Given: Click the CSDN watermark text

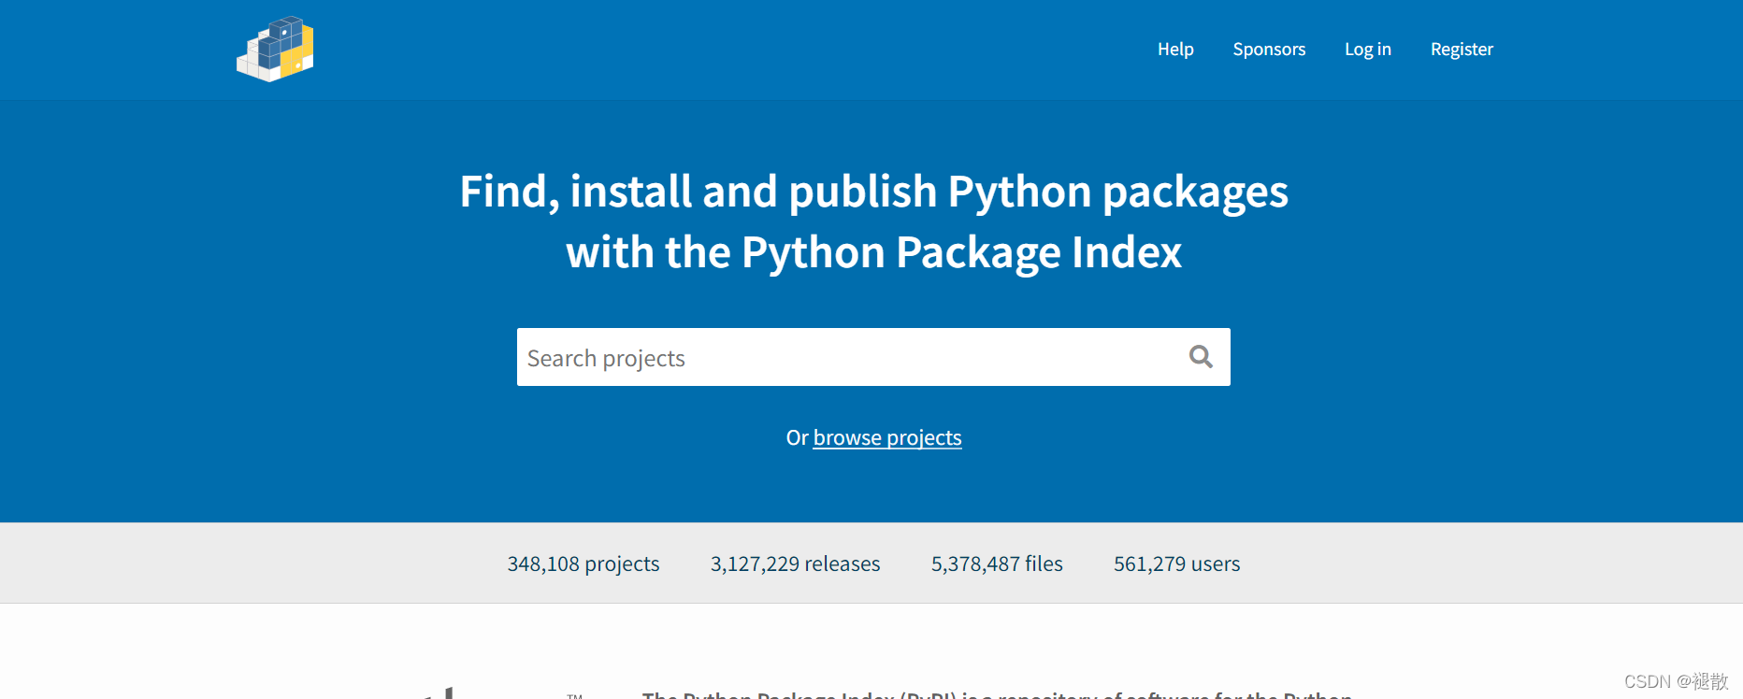Looking at the screenshot, I should click(x=1675, y=681).
